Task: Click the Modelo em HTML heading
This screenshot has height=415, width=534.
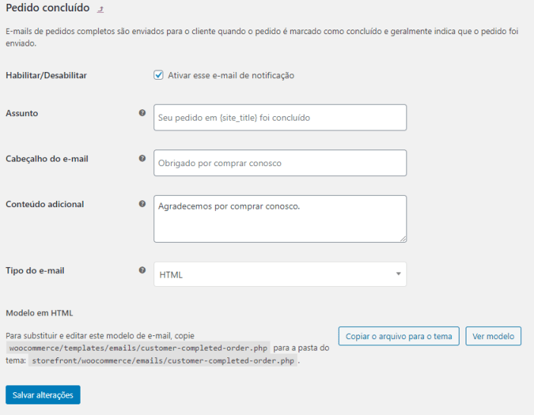Action: pyautogui.click(x=39, y=313)
